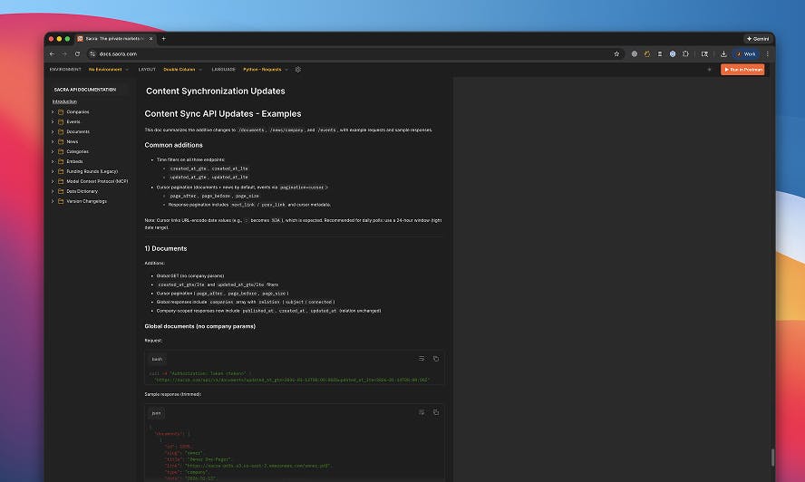Bookmark this page with the star icon
805x482 pixels.
(616, 53)
